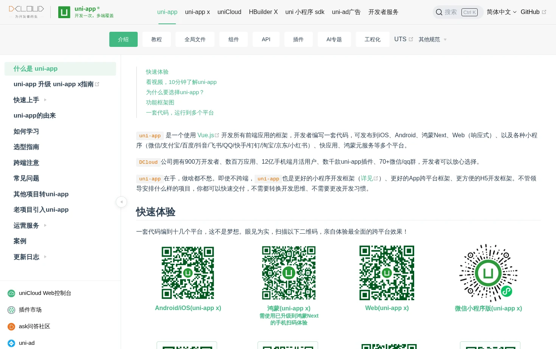Select the AI专题 tab
Viewport: 556px width, 349px height.
click(334, 39)
